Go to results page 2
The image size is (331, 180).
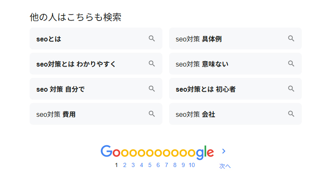125,165
